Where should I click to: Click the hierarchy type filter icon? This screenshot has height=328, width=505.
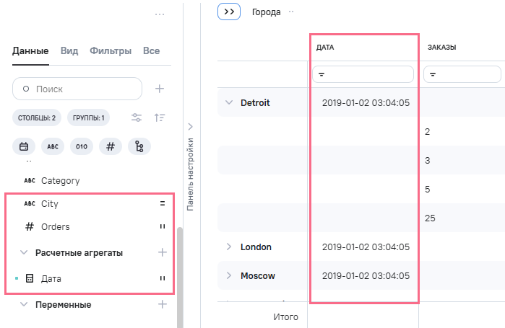139,146
